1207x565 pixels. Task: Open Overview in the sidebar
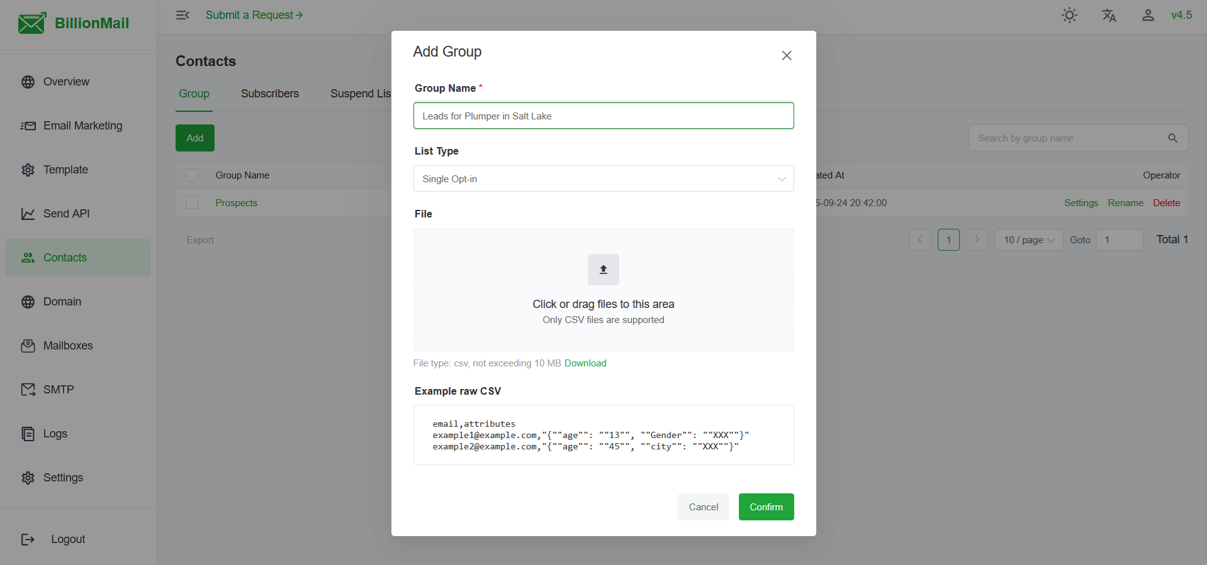coord(78,82)
